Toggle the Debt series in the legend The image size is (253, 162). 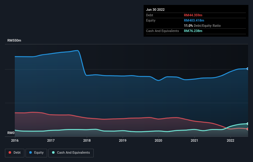(x=15, y=153)
